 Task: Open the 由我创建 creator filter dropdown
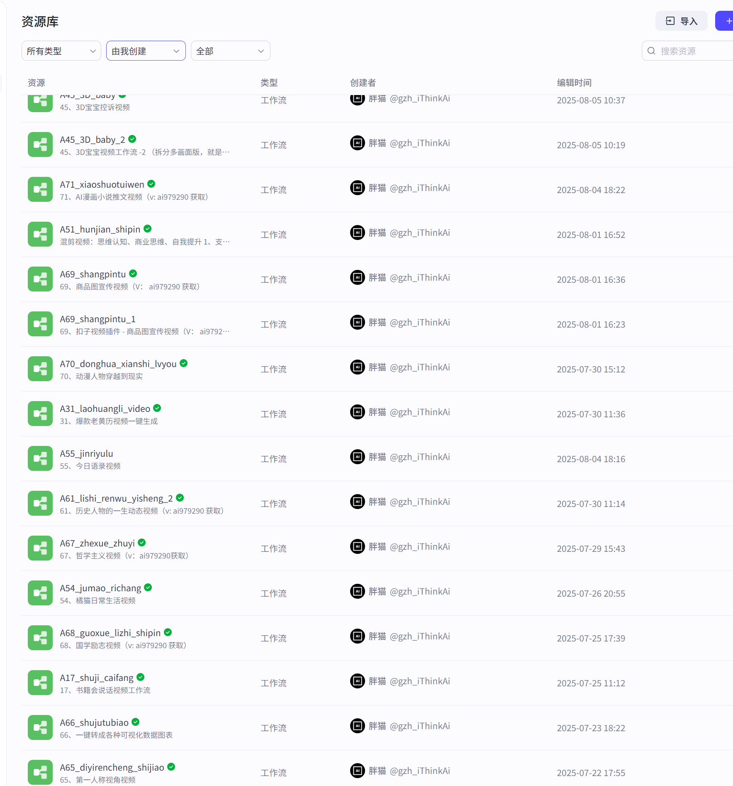[x=146, y=51]
